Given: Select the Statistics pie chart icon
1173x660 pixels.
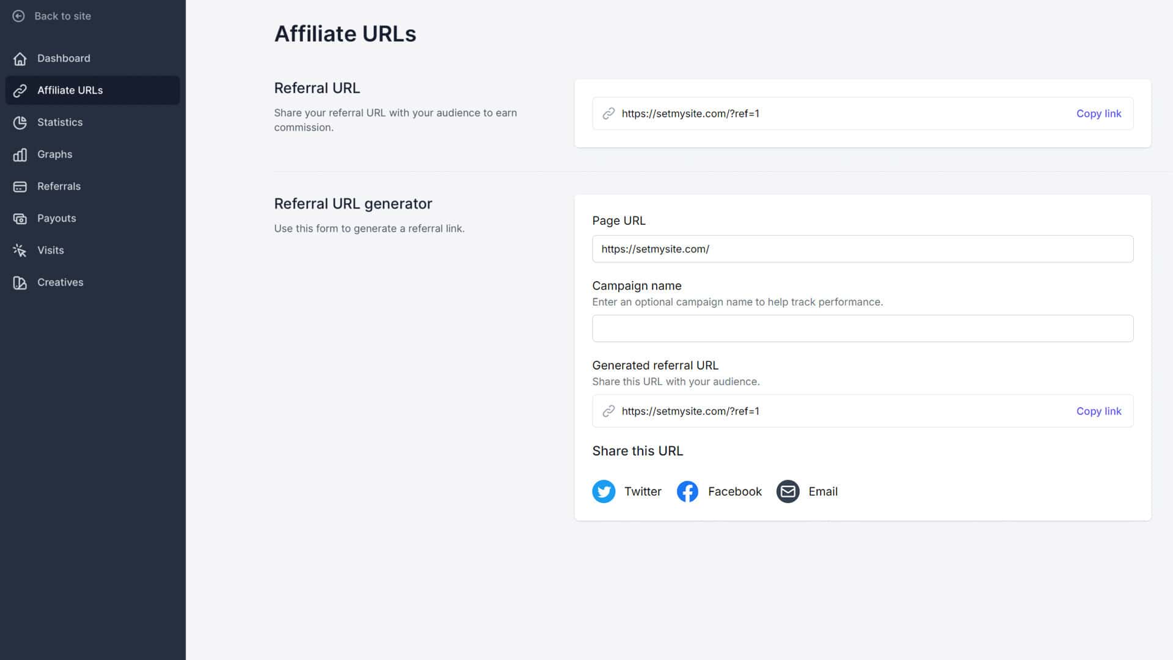Looking at the screenshot, I should tap(20, 122).
